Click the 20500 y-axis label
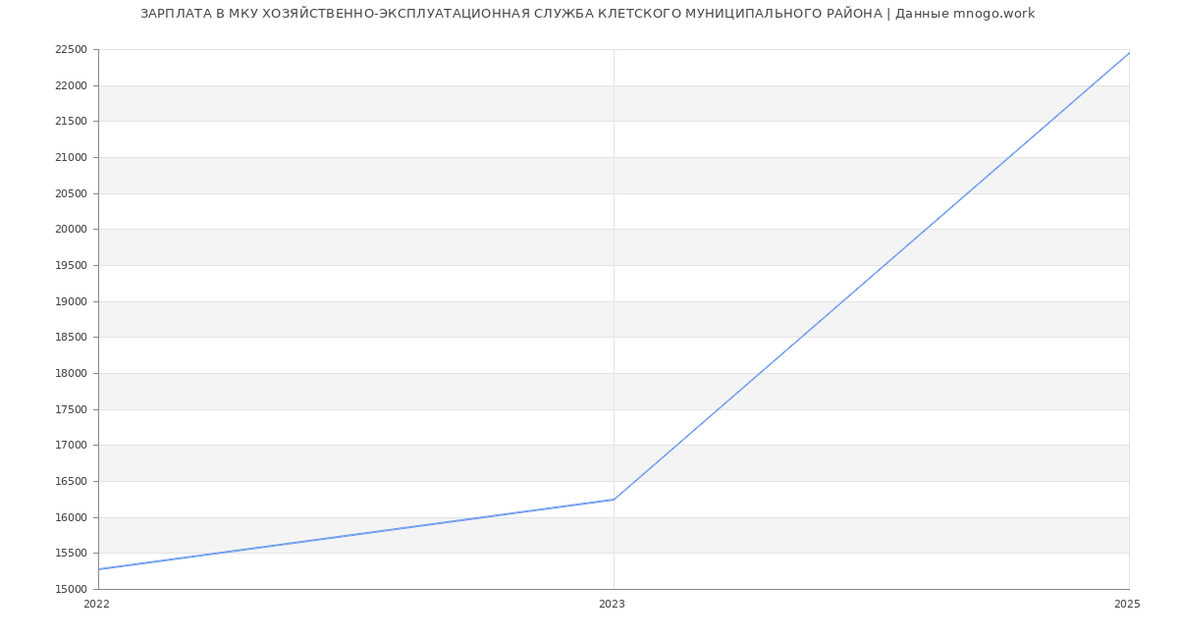 pyautogui.click(x=71, y=194)
